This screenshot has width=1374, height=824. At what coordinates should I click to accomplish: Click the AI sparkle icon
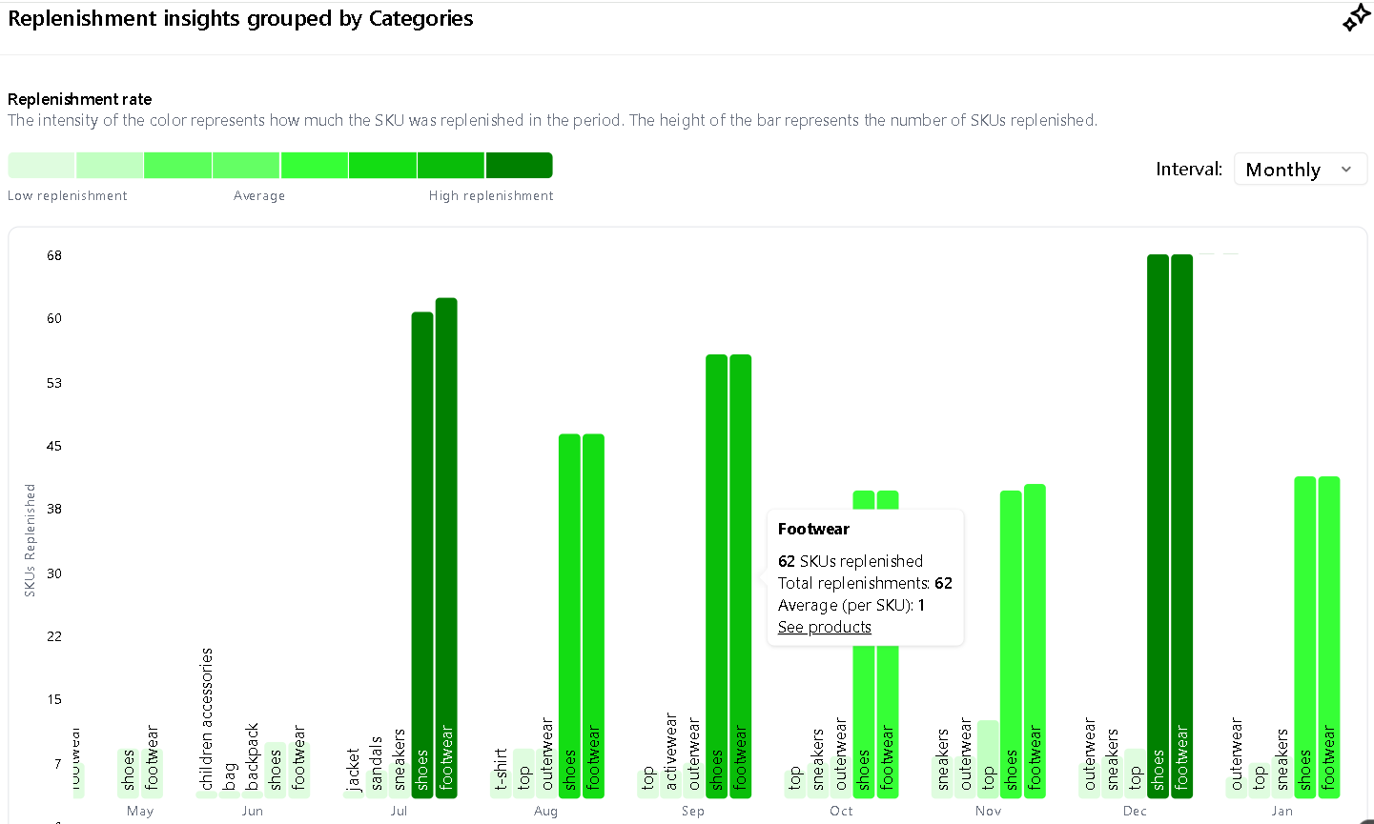point(1355,18)
